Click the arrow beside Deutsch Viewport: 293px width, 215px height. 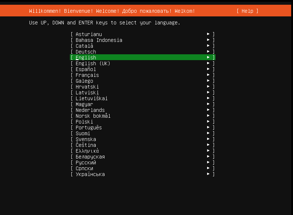(208, 51)
